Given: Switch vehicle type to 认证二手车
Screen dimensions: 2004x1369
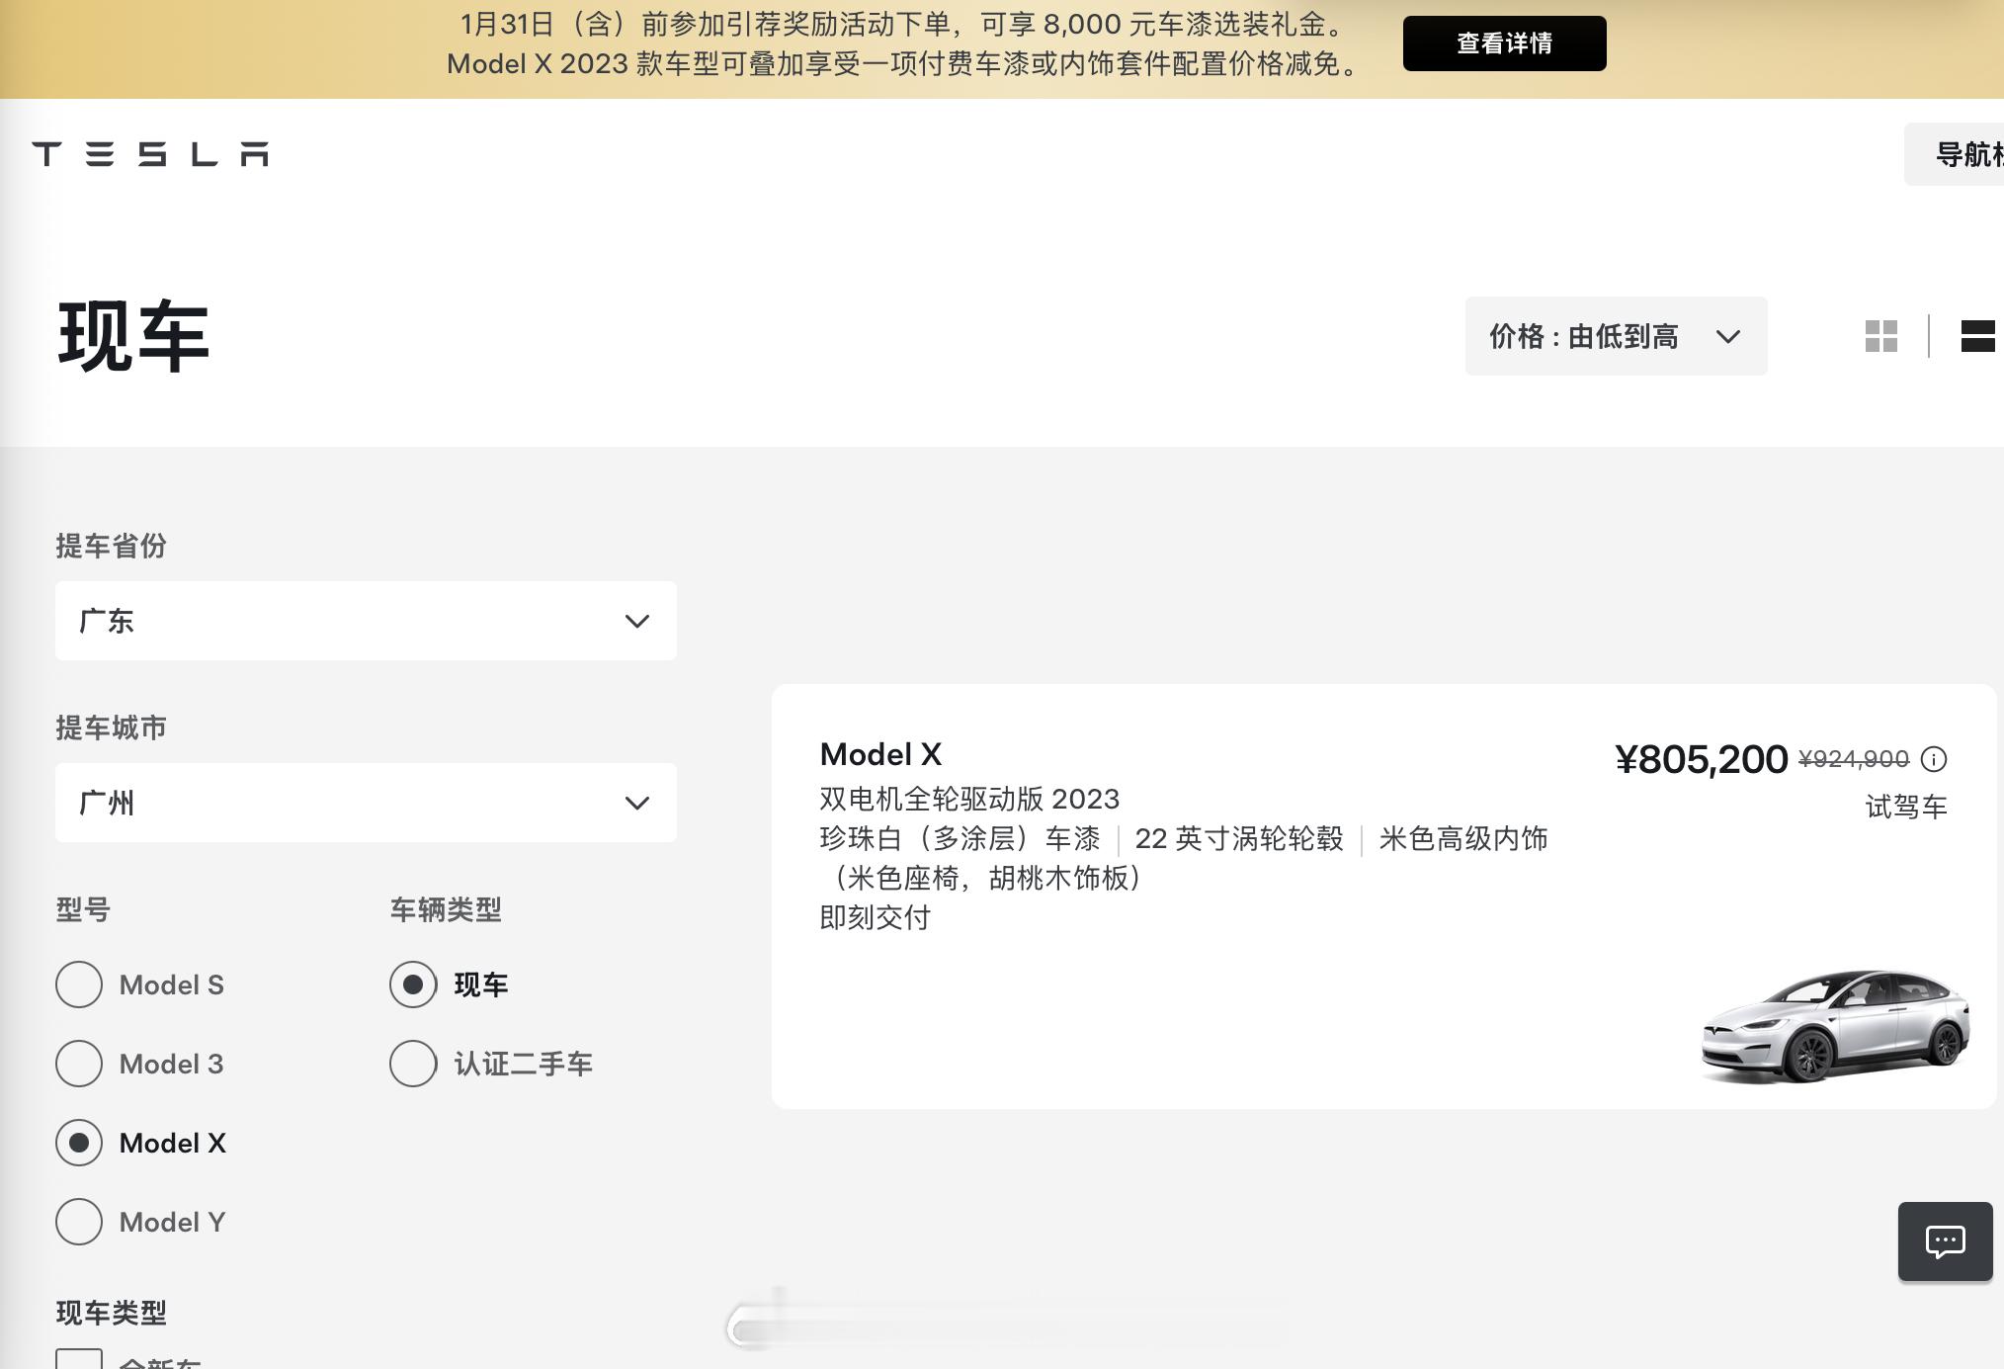Looking at the screenshot, I should click(x=413, y=1065).
